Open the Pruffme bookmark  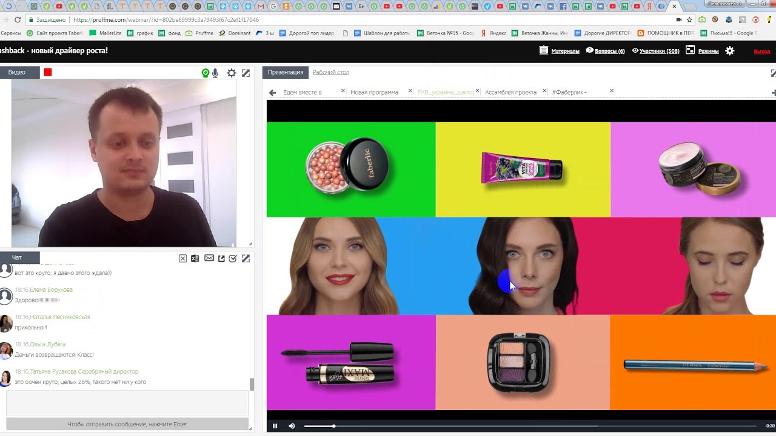click(x=199, y=33)
